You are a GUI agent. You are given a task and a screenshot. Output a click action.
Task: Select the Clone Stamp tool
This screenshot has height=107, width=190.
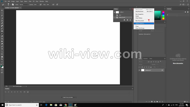click(2, 31)
